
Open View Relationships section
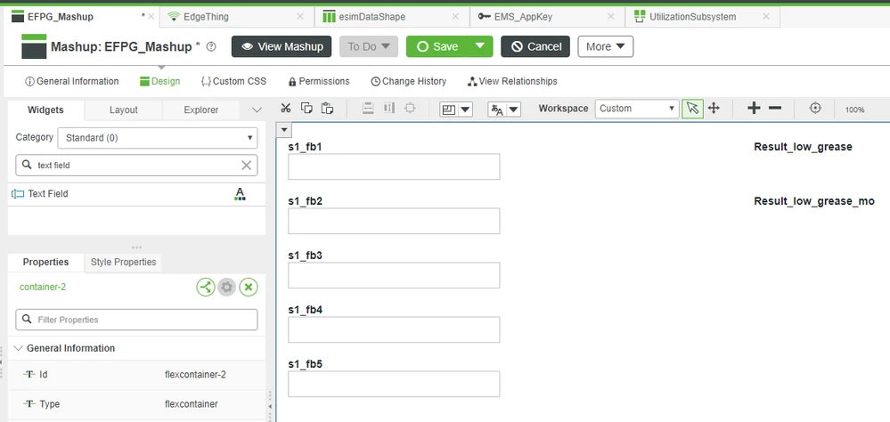coord(512,81)
